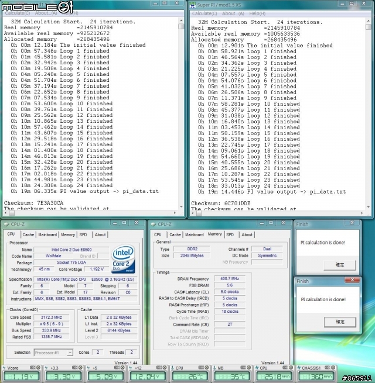Switch to About tab in right CPU-Z
The image size is (375, 383).
coord(247,234)
